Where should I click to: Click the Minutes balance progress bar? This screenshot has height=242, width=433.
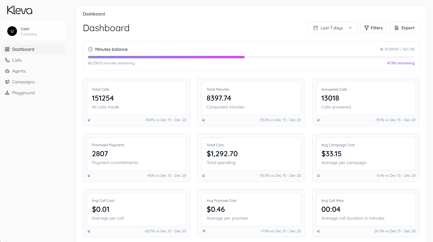[x=251, y=57]
